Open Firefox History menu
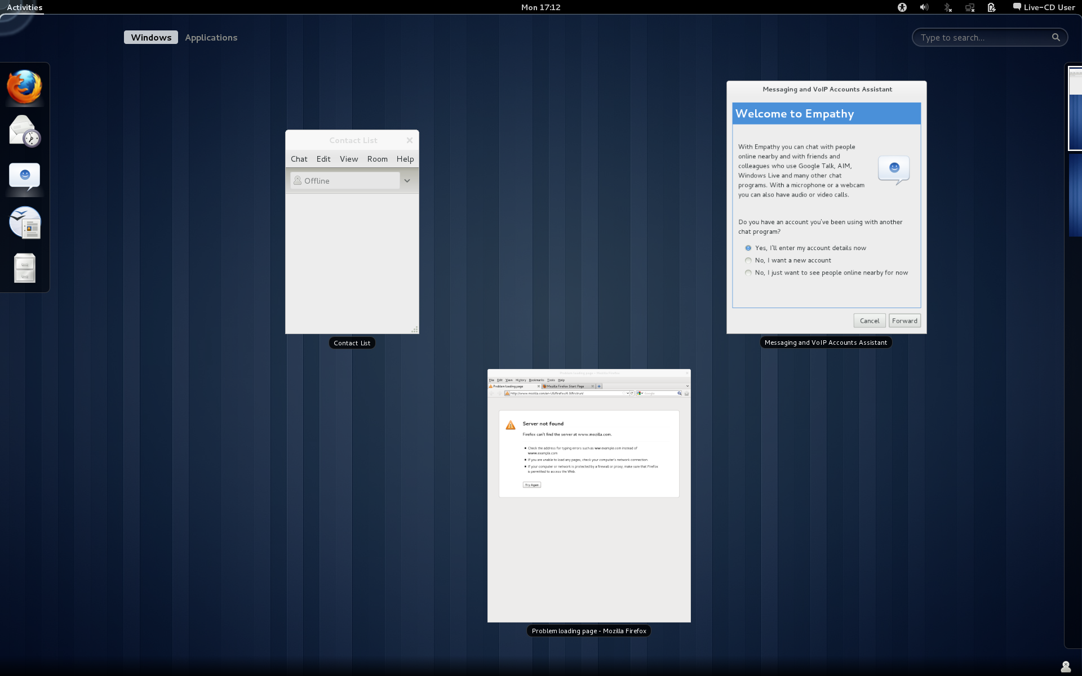1082x676 pixels. (x=521, y=380)
